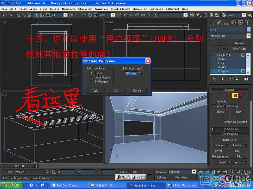This screenshot has height=189, width=253.
Task: Open the named selection sets dropdown
Action: pyautogui.click(x=186, y=15)
